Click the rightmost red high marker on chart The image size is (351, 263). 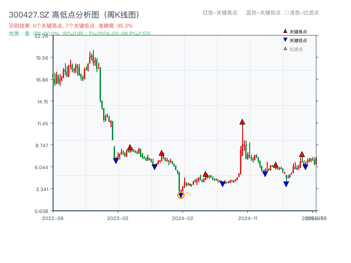click(302, 154)
